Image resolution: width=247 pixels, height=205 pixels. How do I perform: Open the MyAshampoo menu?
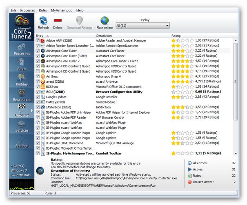pos(62,10)
